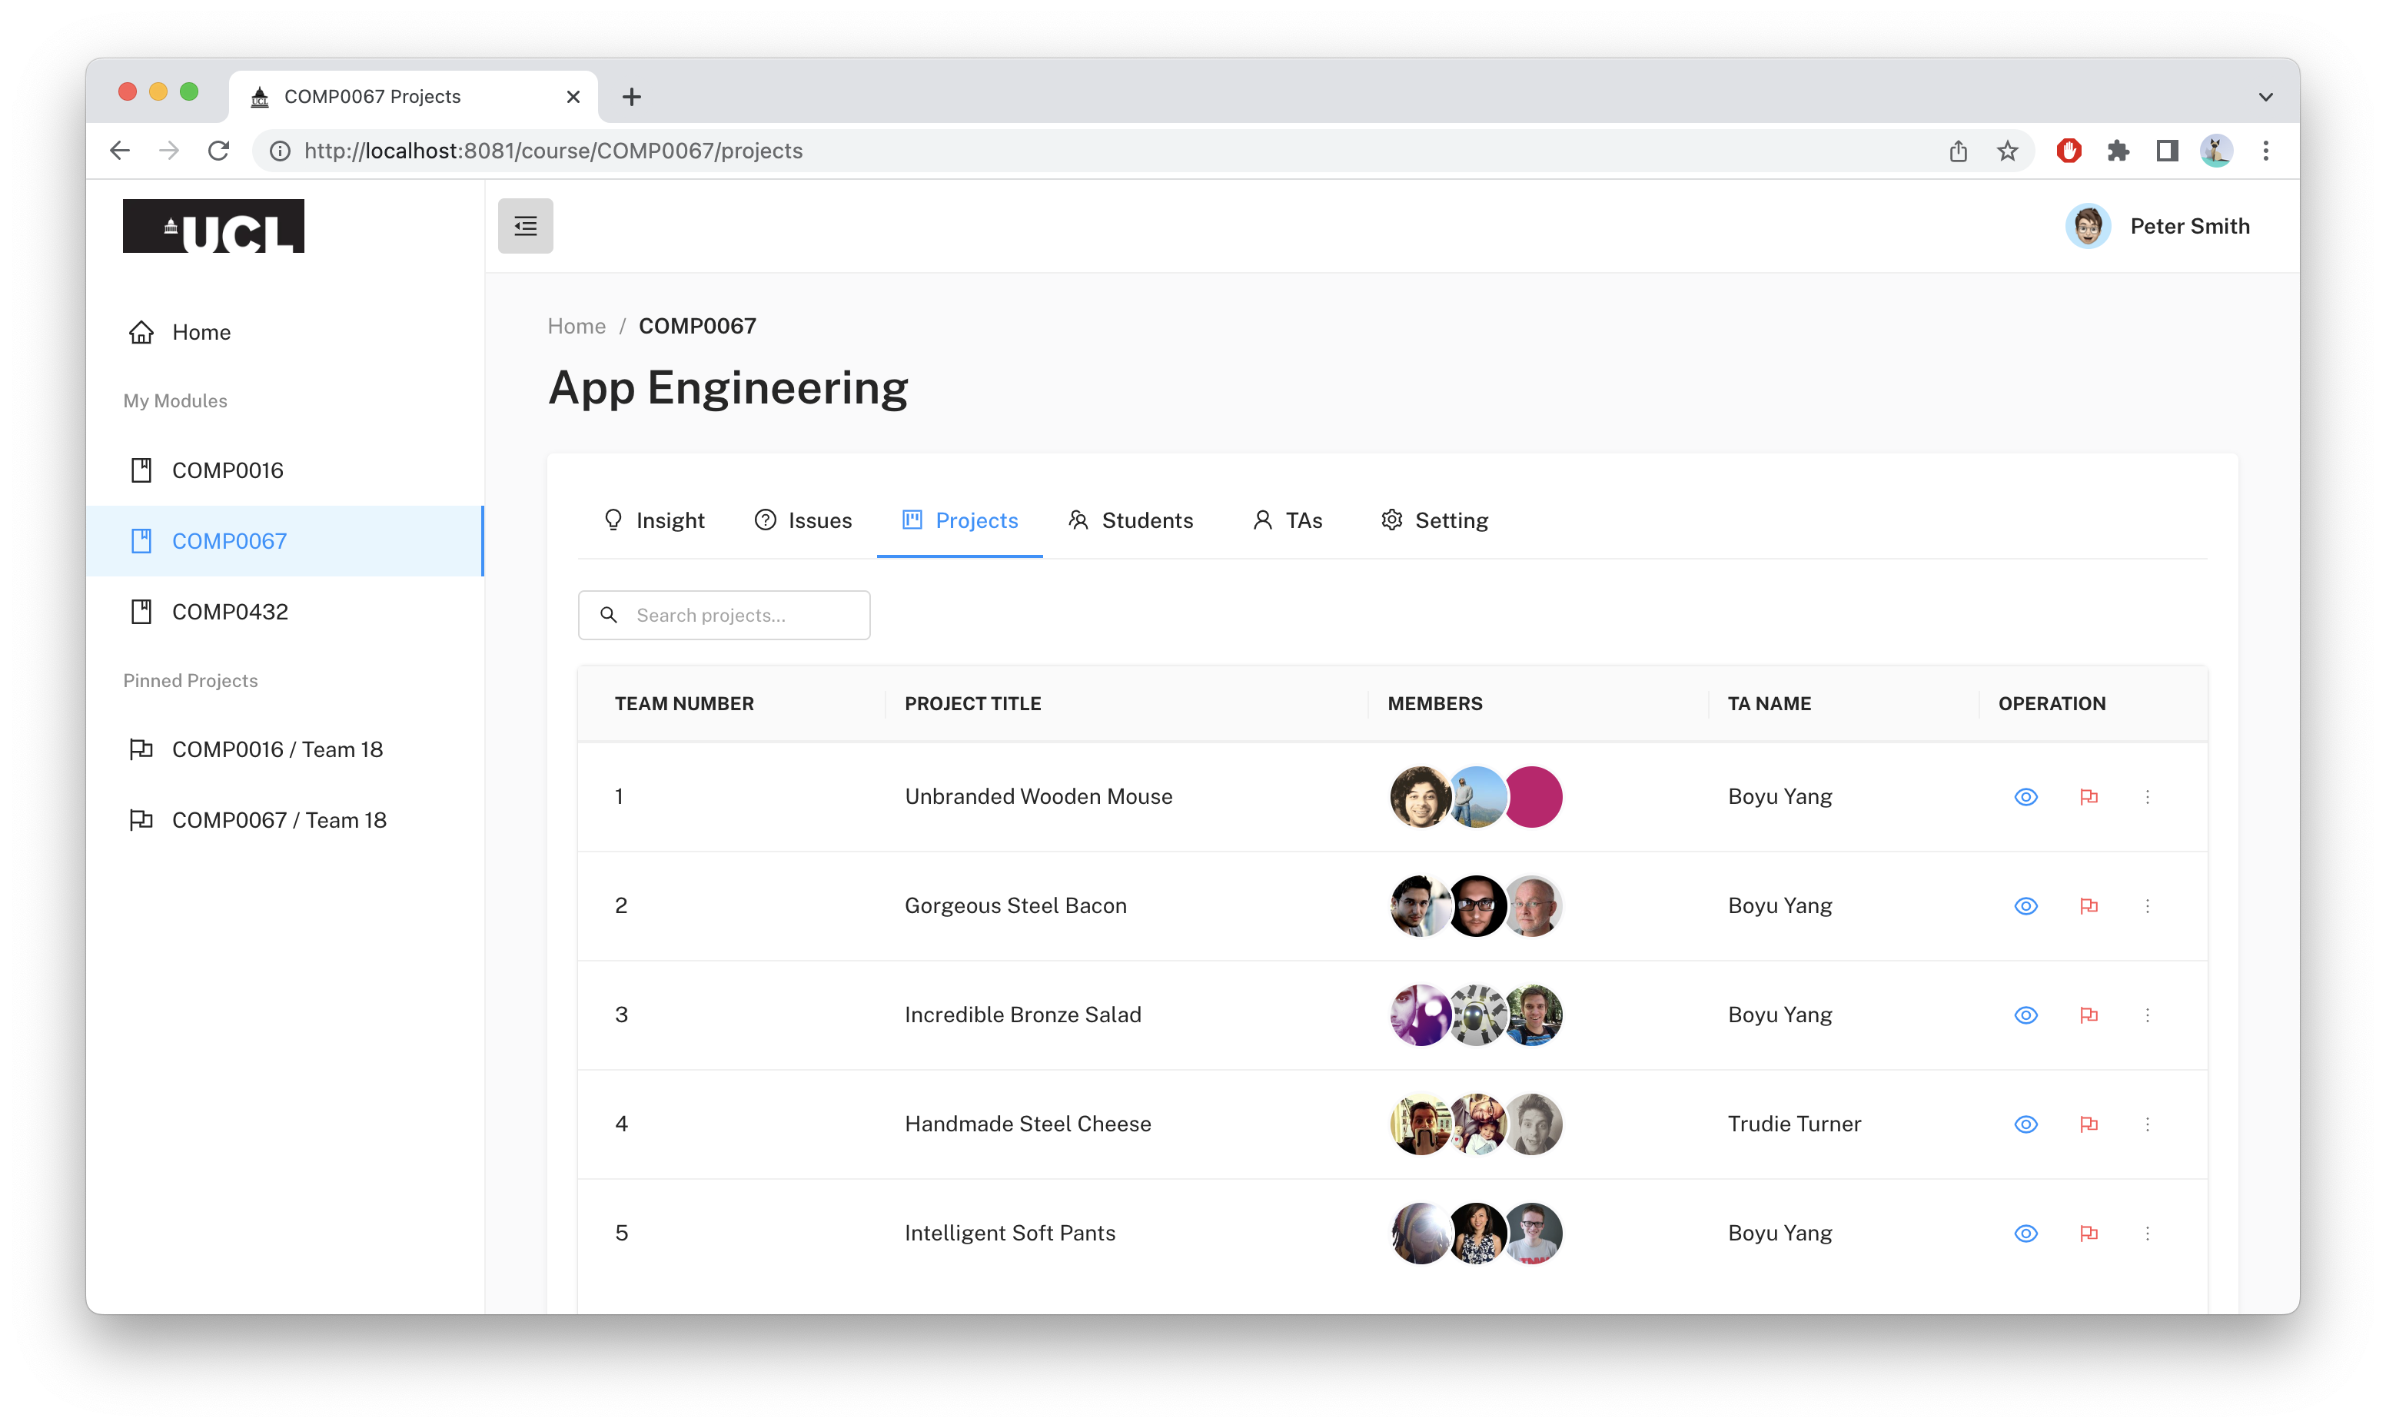Open the browser extensions puzzle icon
The height and width of the screenshot is (1428, 2386).
2118,151
